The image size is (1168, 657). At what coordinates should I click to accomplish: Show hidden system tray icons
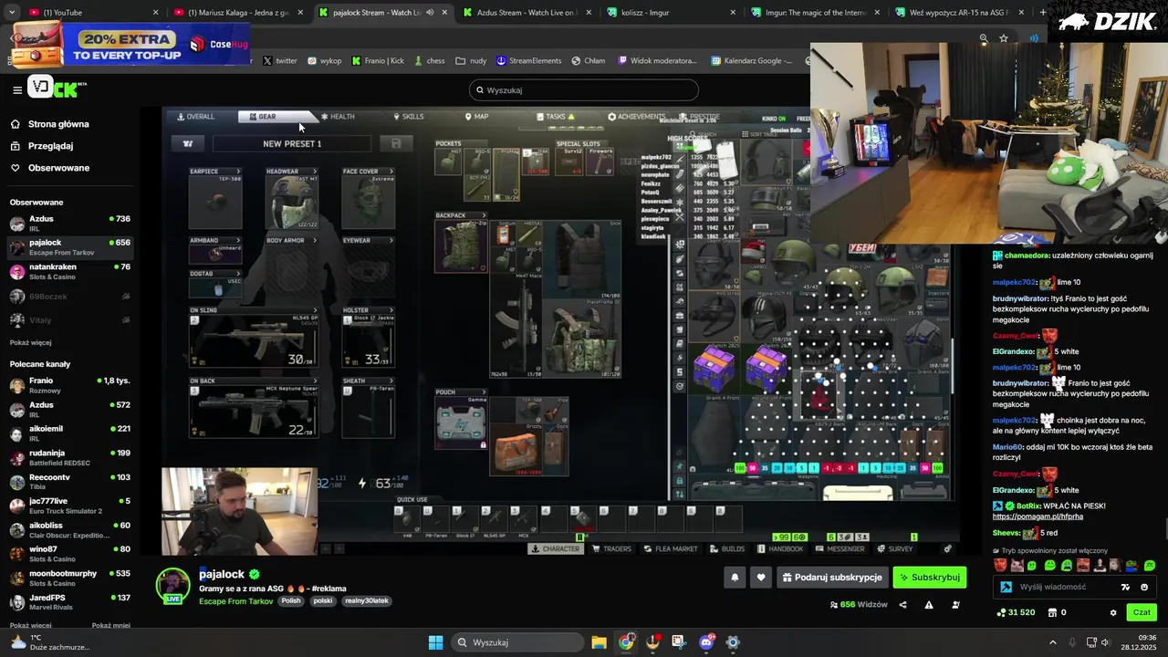(x=1052, y=642)
